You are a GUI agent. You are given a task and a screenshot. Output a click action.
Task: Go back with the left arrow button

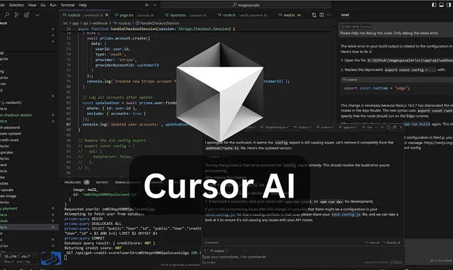[x=147, y=5]
